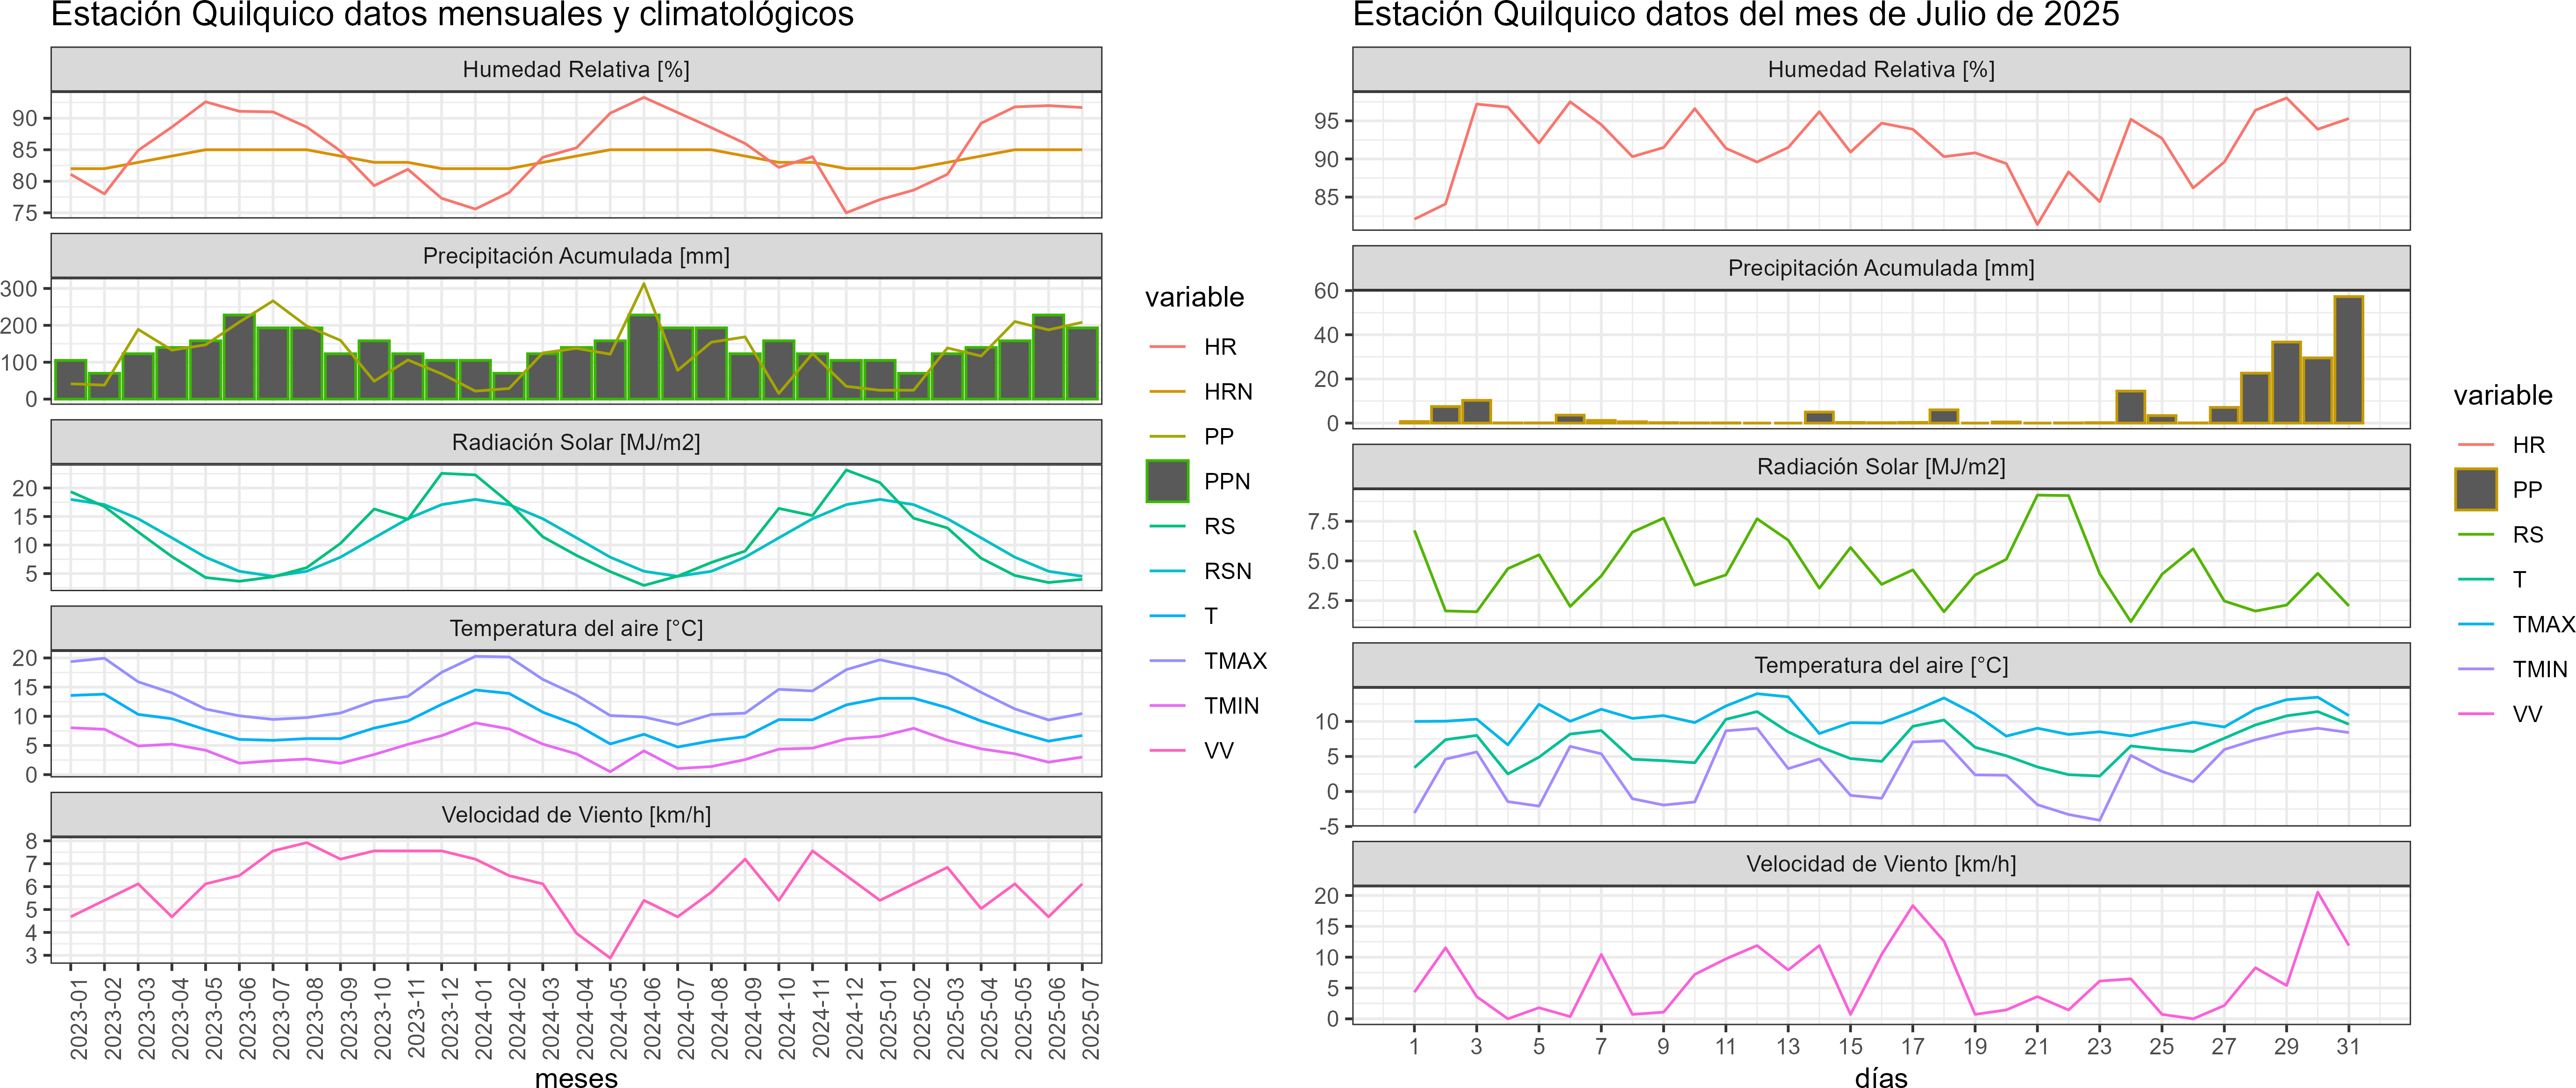This screenshot has width=2576, height=1088.
Task: Click the '300' tick on the monthly precipitation axis
Action: (x=19, y=289)
